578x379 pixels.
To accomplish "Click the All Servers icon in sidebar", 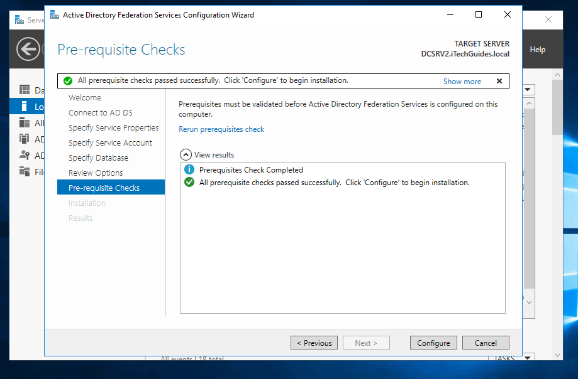I will click(23, 122).
